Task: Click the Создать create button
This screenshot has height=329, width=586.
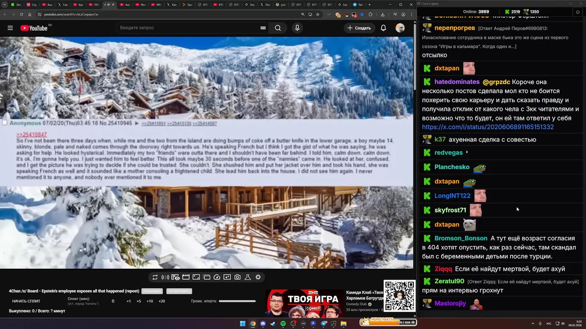Action: [359, 28]
